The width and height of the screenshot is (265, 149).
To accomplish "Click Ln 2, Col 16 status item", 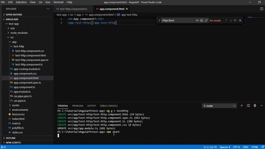I will [210, 147].
